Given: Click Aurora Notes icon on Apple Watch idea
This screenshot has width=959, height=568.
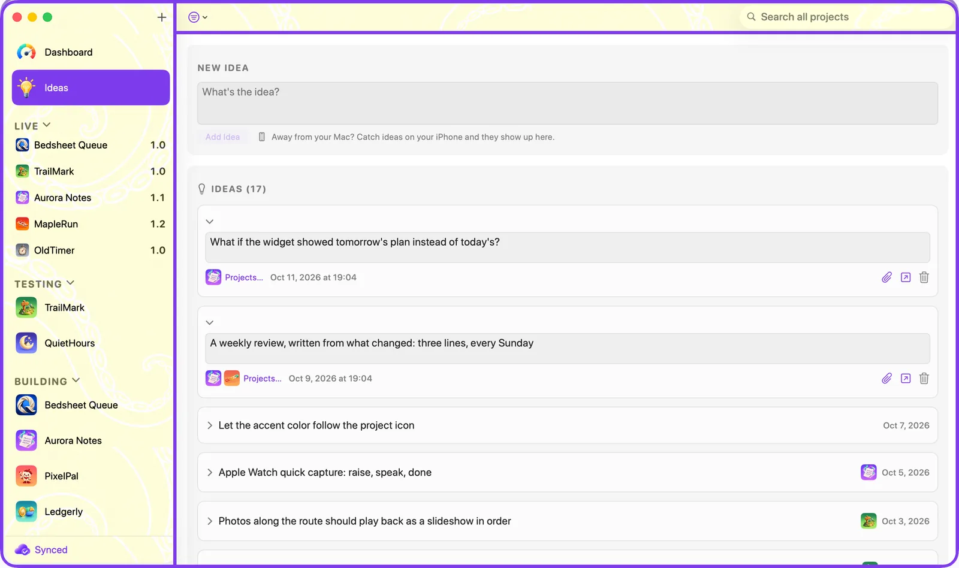Looking at the screenshot, I should pos(868,472).
